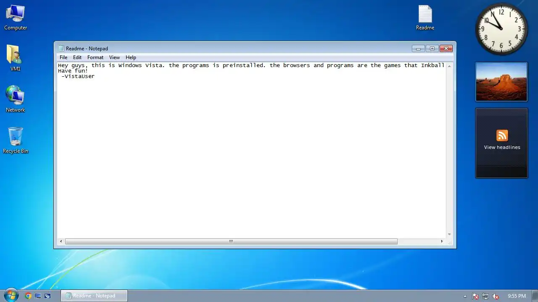Click the analog clock gadget

501,29
